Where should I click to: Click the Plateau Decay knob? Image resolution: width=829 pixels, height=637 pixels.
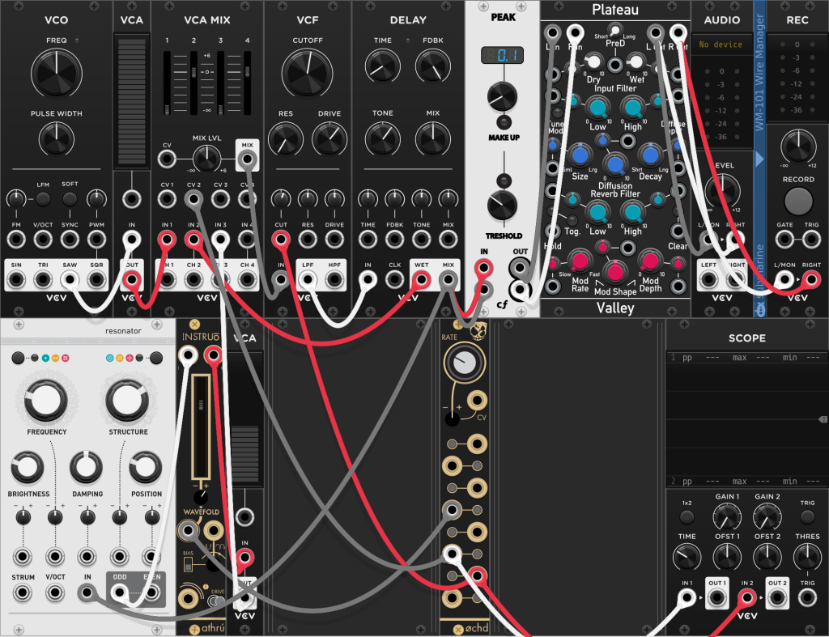(x=650, y=155)
